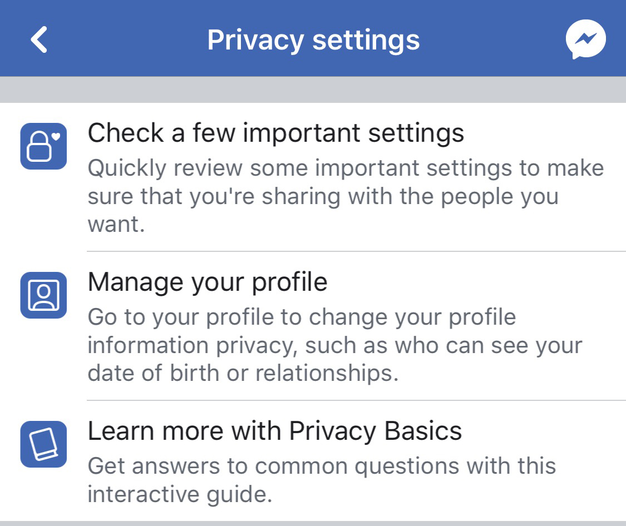This screenshot has height=526, width=626.
Task: Click the divider line below Manage your profile
Action: click(356, 400)
